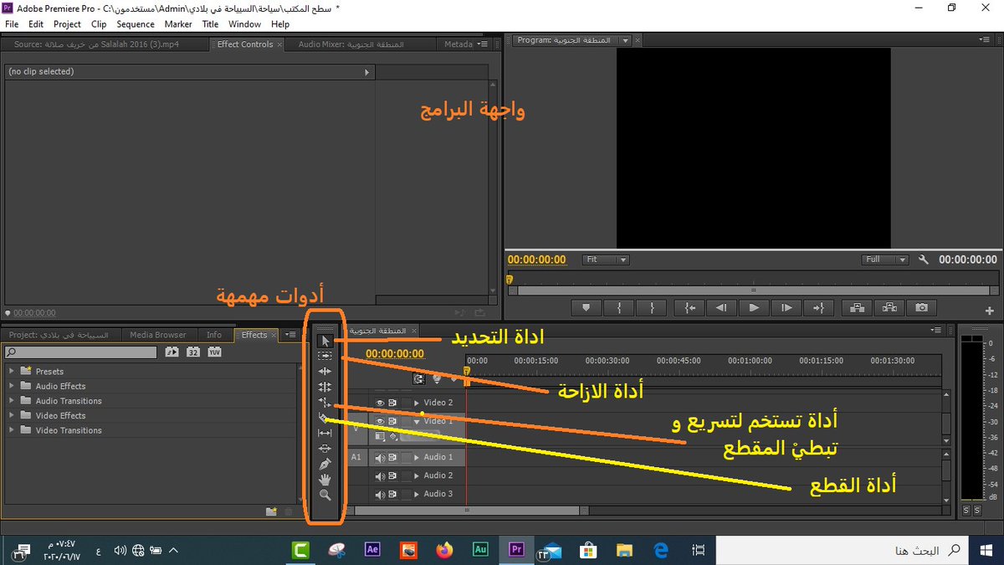Screen dimensions: 1004x565
Task: Open the Full playback resolution dropdown
Action: tap(885, 259)
